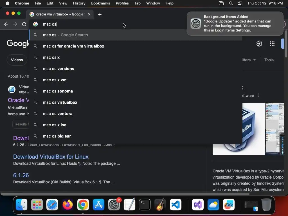Click the Google logo
288x216 pixels.
(x=18, y=44)
